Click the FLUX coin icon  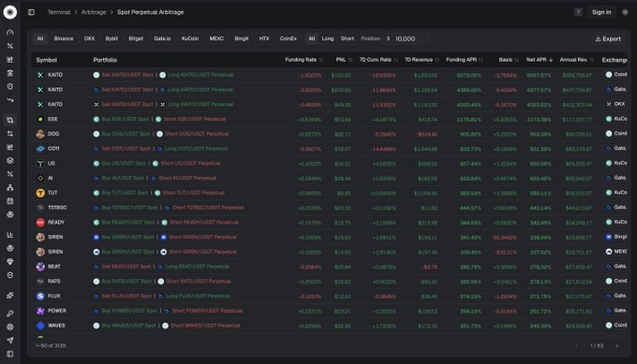point(40,297)
